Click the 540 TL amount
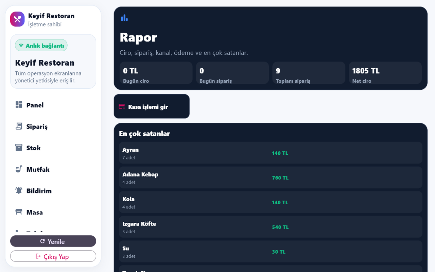This screenshot has height=272, width=435. tap(280, 227)
